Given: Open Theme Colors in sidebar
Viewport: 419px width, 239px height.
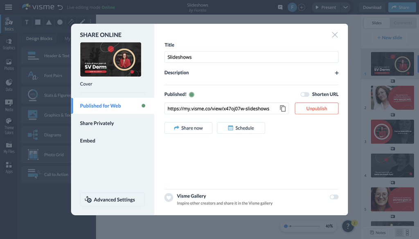Looking at the screenshot, I should click(9, 126).
